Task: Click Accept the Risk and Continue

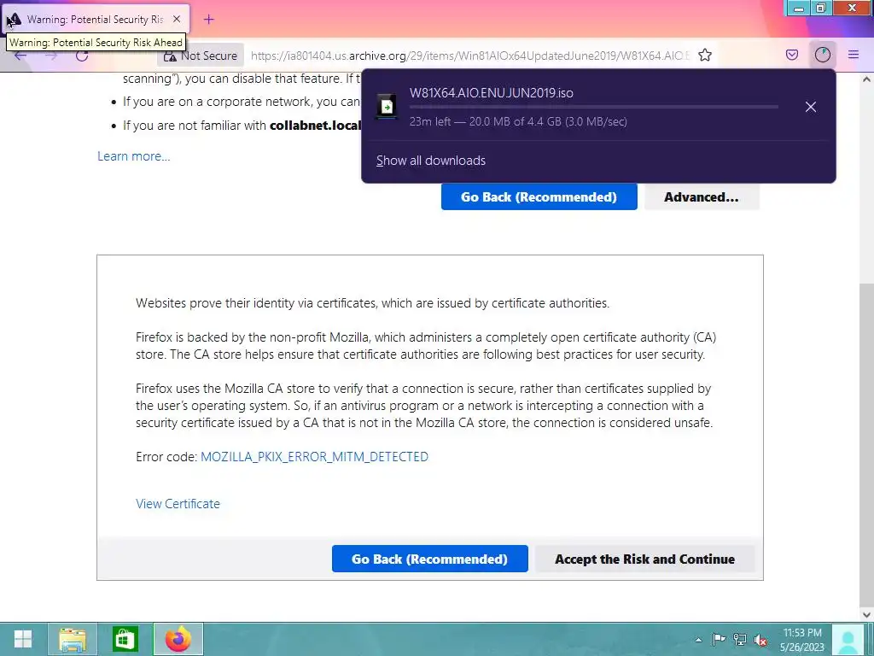Action: 645,559
